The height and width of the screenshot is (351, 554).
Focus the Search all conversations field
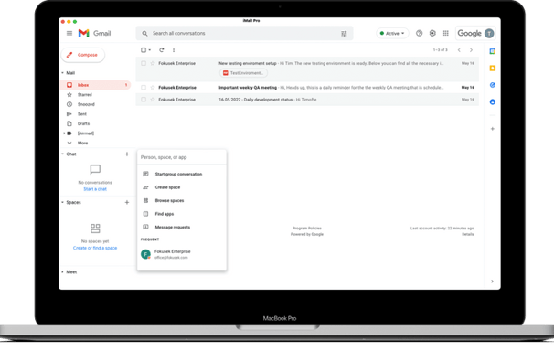pyautogui.click(x=244, y=33)
